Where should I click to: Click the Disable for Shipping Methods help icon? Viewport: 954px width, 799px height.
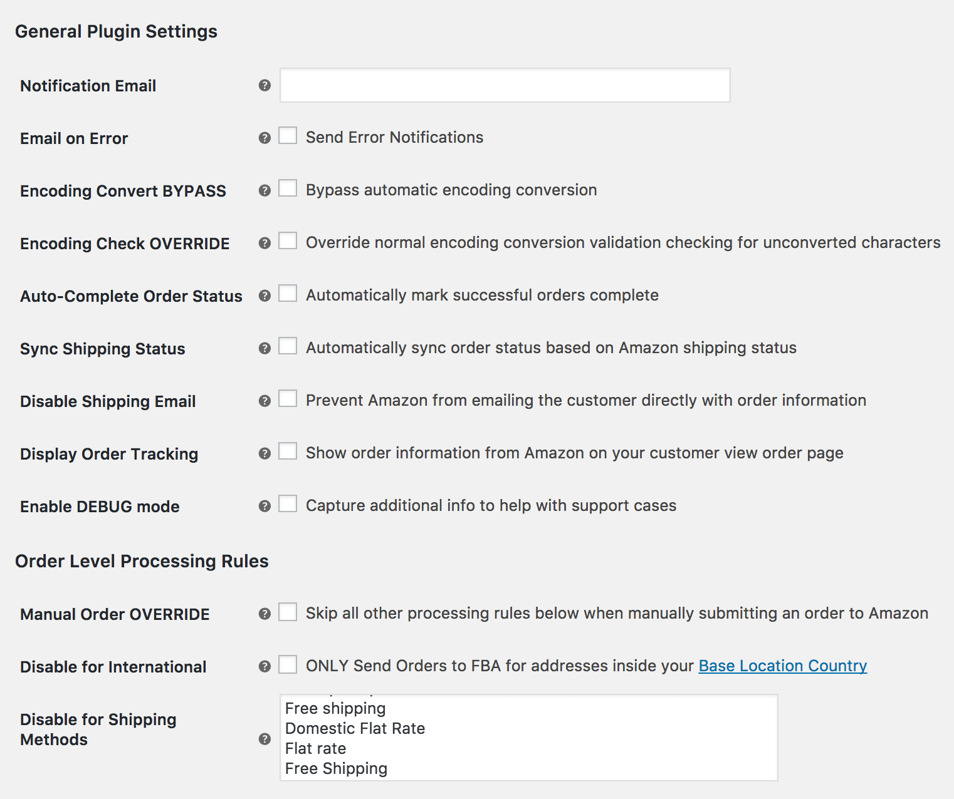264,739
